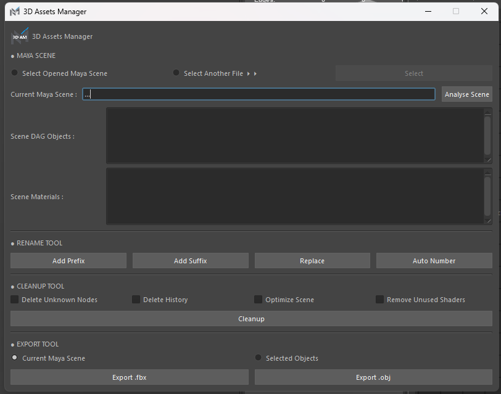Click the 3D AM logo icon
Screen dimensions: 501x394
click(20, 36)
